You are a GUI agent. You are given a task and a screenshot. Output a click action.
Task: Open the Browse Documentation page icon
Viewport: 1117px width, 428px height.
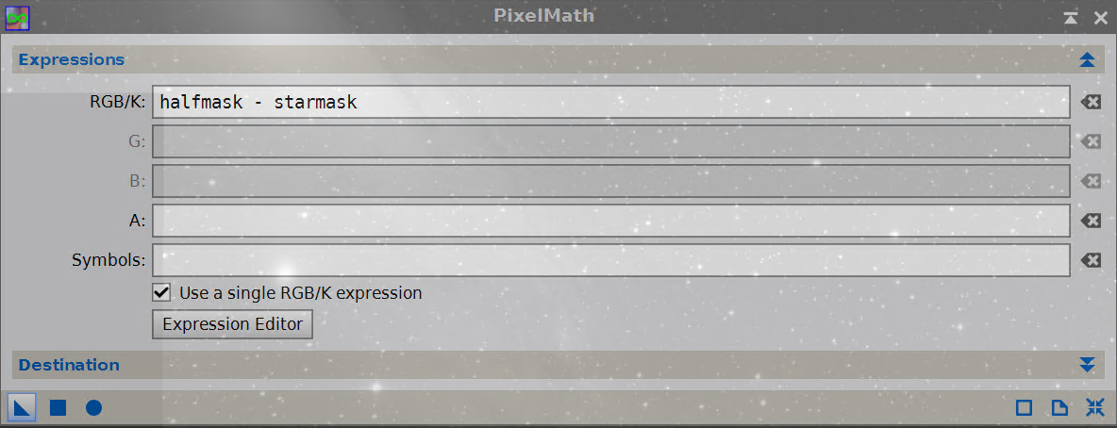1060,408
